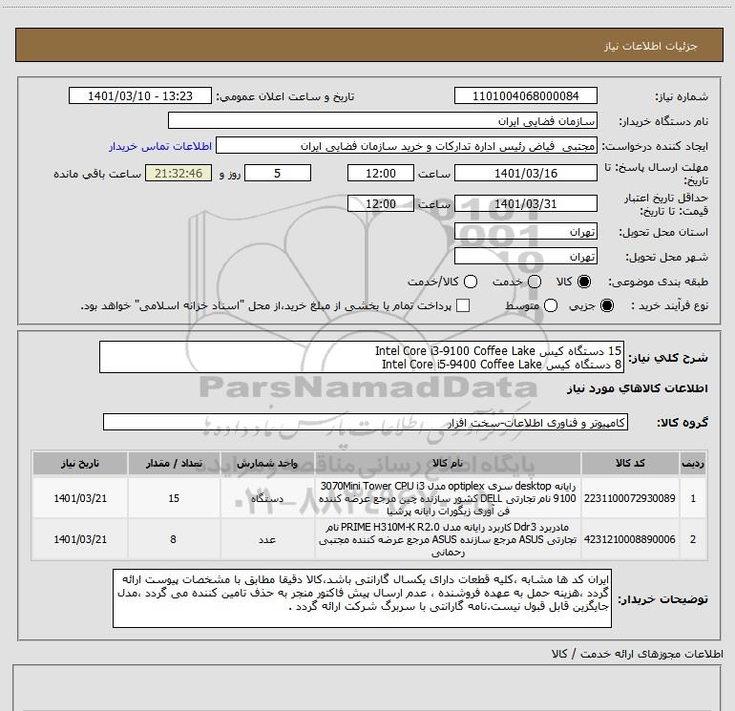This screenshot has height=711, width=735.
Task: Click the نام کالا column header
Action: pos(448,463)
